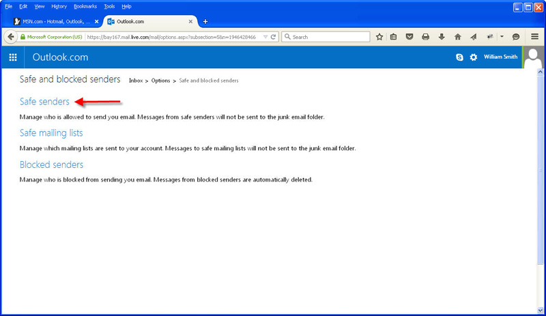Click the handshake toolbar icon
This screenshot has height=316, width=546.
pos(490,37)
